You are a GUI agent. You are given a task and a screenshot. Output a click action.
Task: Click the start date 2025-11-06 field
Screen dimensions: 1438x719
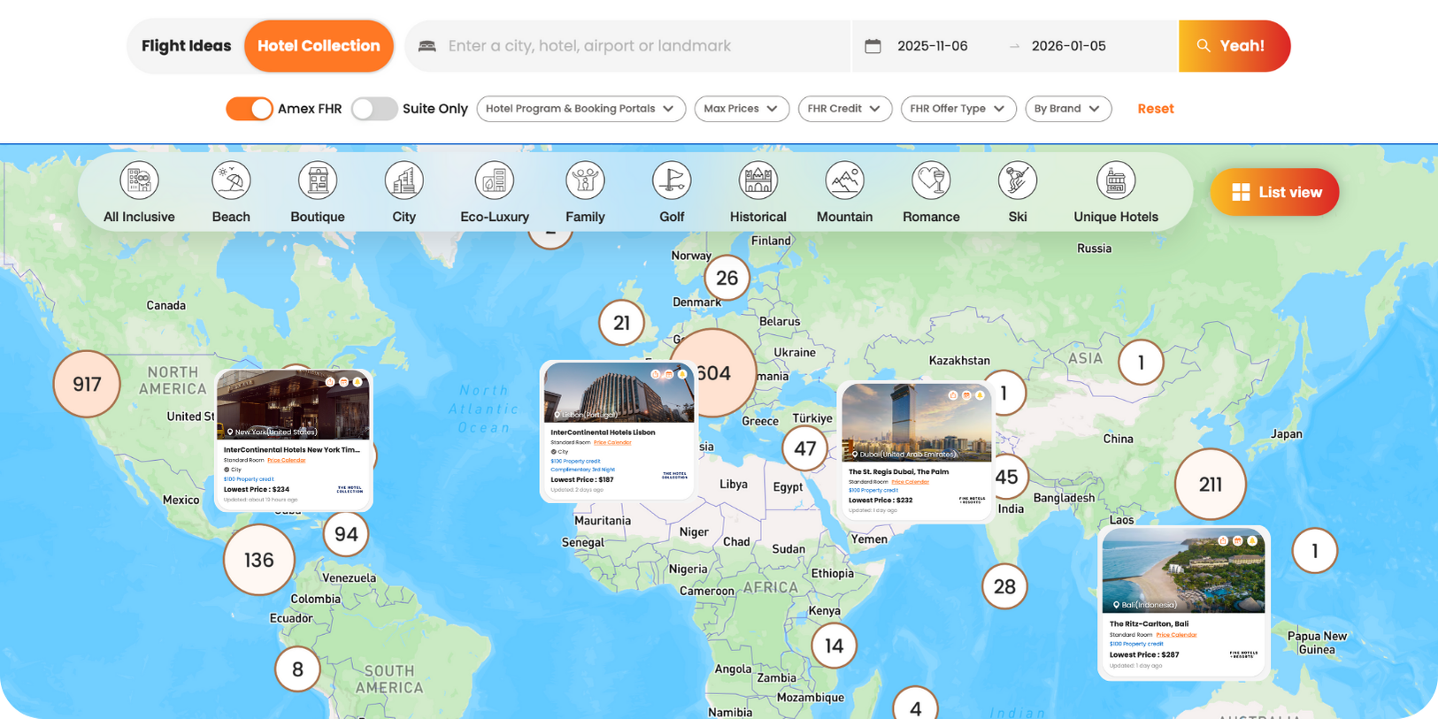coord(933,46)
